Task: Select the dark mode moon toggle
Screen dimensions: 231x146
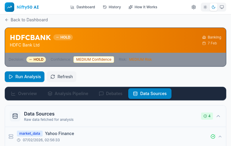Action: point(214,7)
